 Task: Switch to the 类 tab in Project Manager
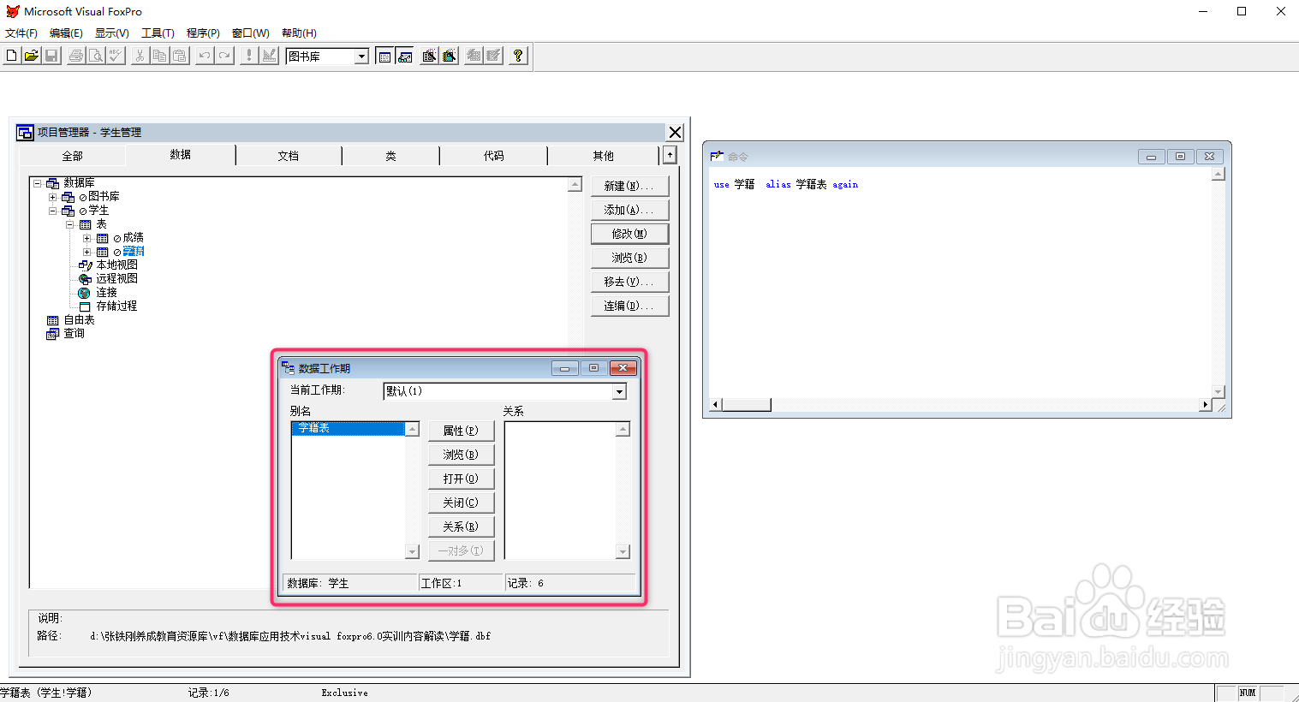[390, 156]
